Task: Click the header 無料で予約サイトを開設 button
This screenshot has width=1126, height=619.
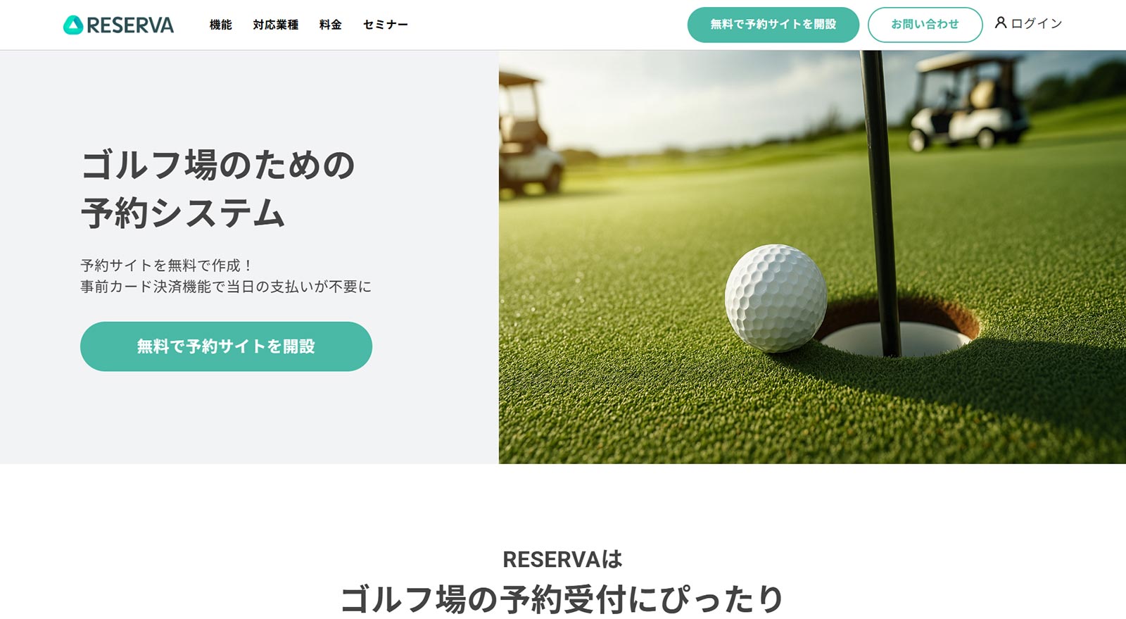Action: click(773, 25)
